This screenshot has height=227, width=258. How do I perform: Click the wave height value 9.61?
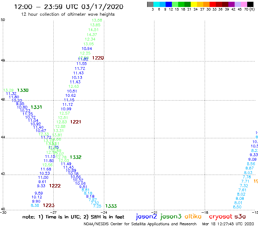[x=42, y=182]
